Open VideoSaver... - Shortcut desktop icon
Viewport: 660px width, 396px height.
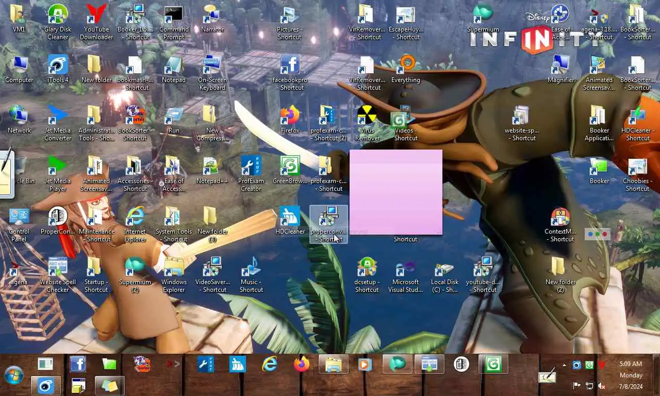[x=212, y=275]
